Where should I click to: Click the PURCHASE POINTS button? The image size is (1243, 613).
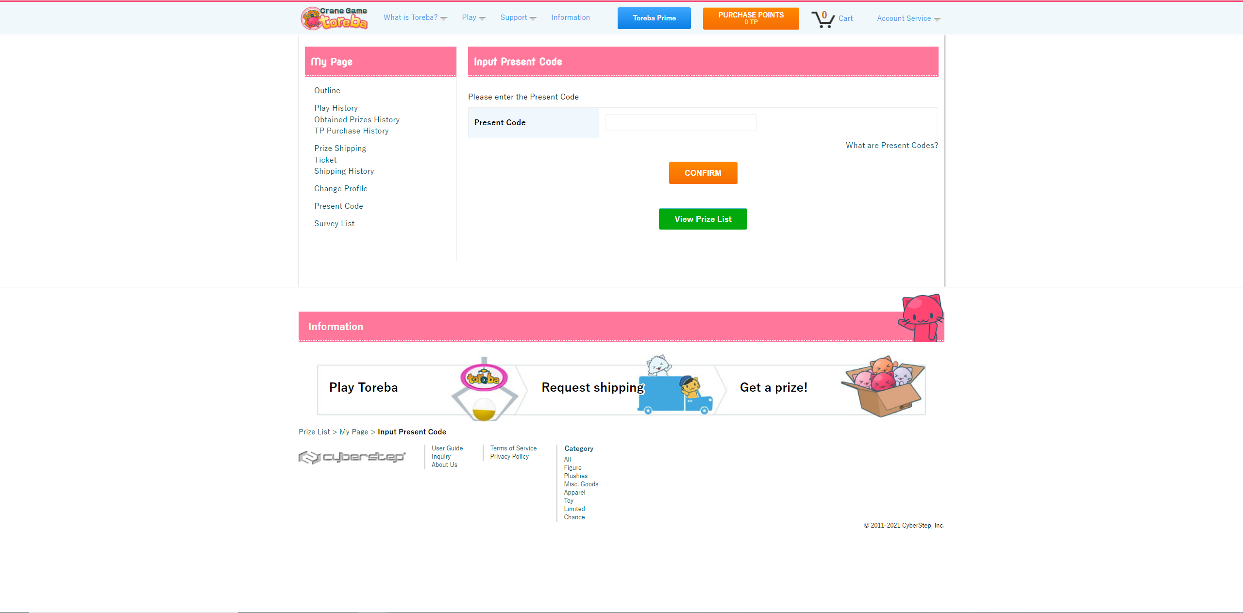coord(751,18)
